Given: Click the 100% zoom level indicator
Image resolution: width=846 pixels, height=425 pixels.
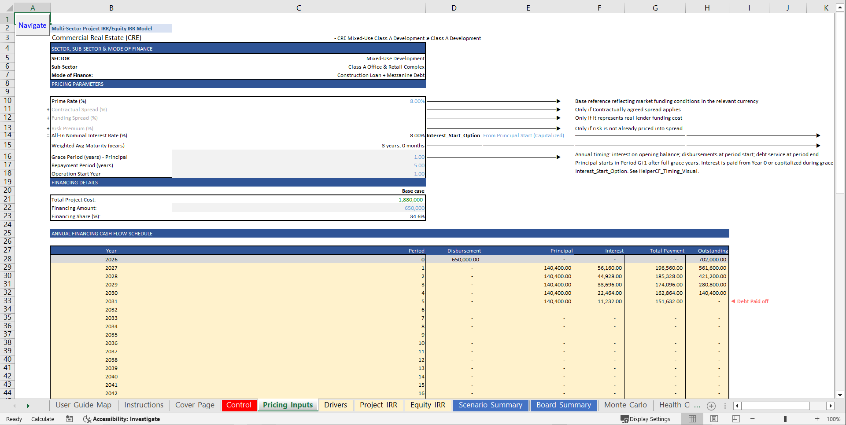Looking at the screenshot, I should (x=833, y=419).
